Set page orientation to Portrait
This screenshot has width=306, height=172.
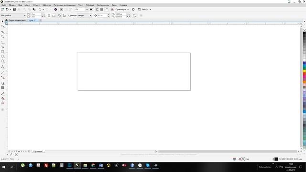pyautogui.click(x=49, y=15)
